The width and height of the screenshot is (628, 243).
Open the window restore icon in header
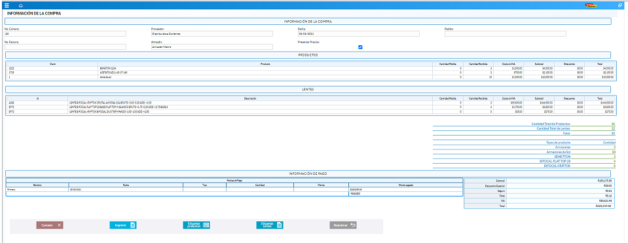tap(620, 6)
